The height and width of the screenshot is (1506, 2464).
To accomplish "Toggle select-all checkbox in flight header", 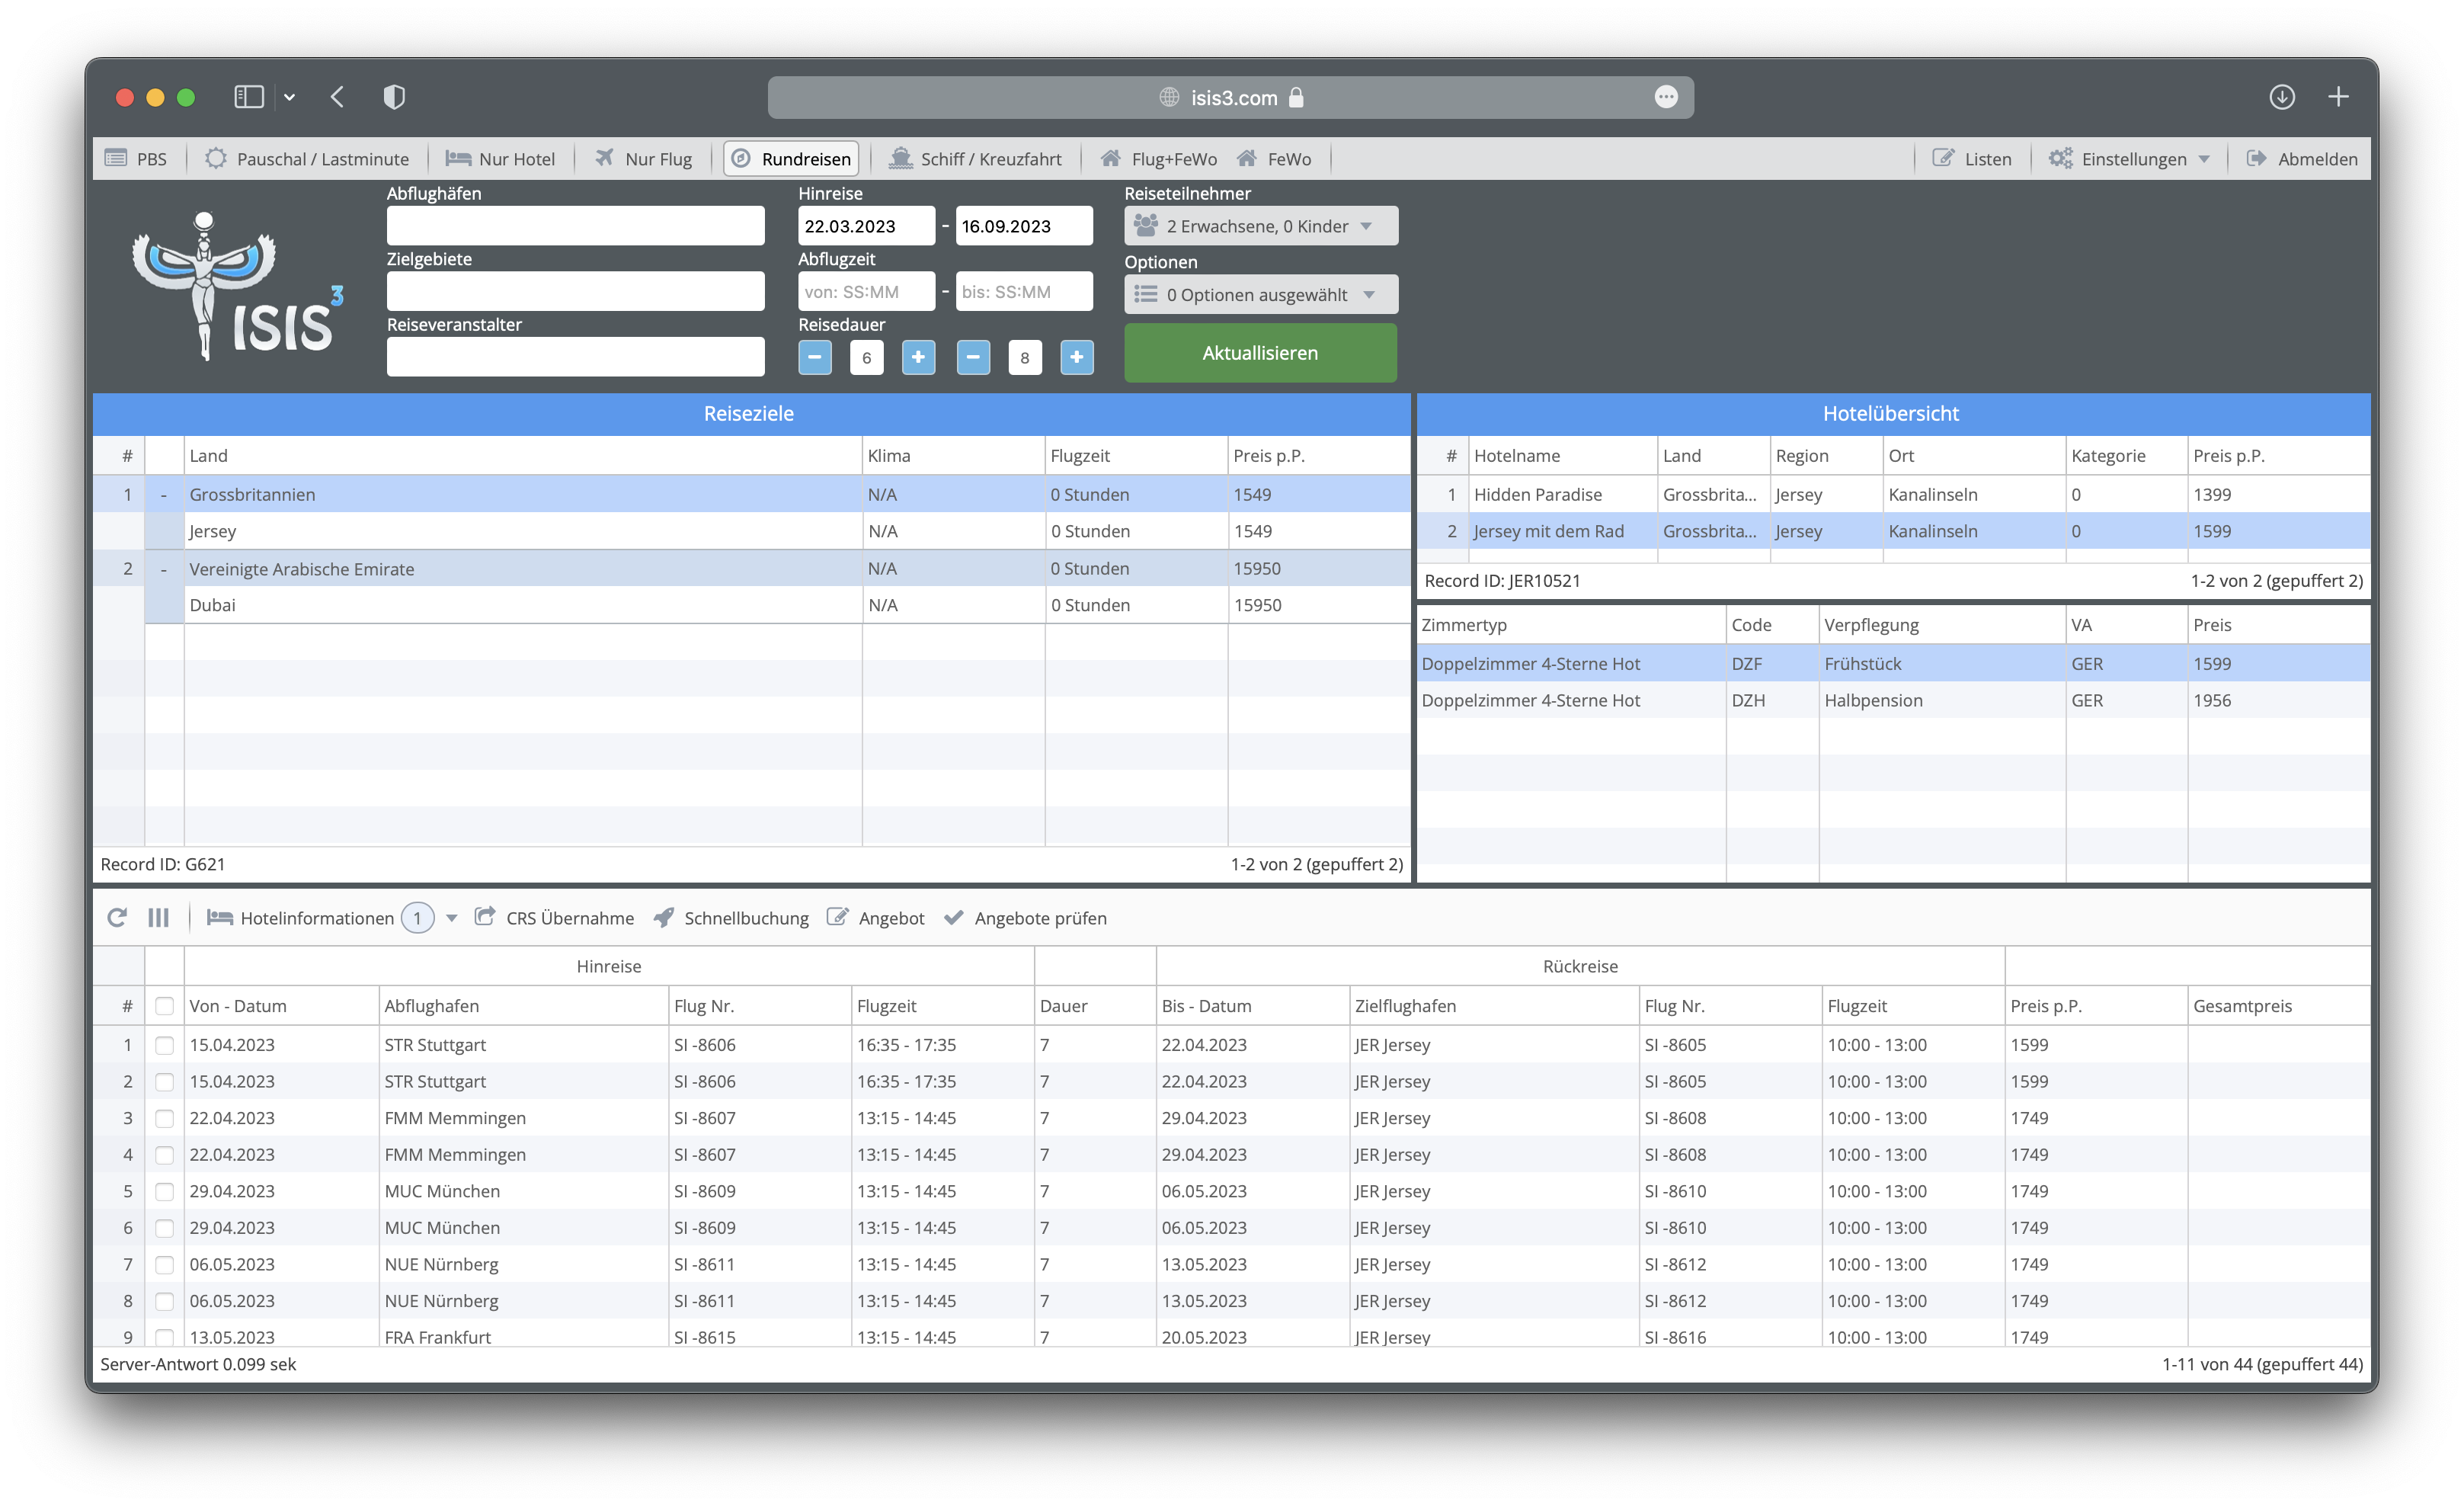I will pyautogui.click(x=165, y=1006).
